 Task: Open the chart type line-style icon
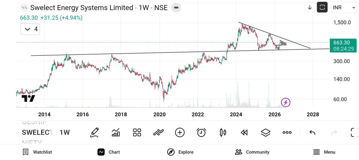pyautogui.click(x=158, y=132)
